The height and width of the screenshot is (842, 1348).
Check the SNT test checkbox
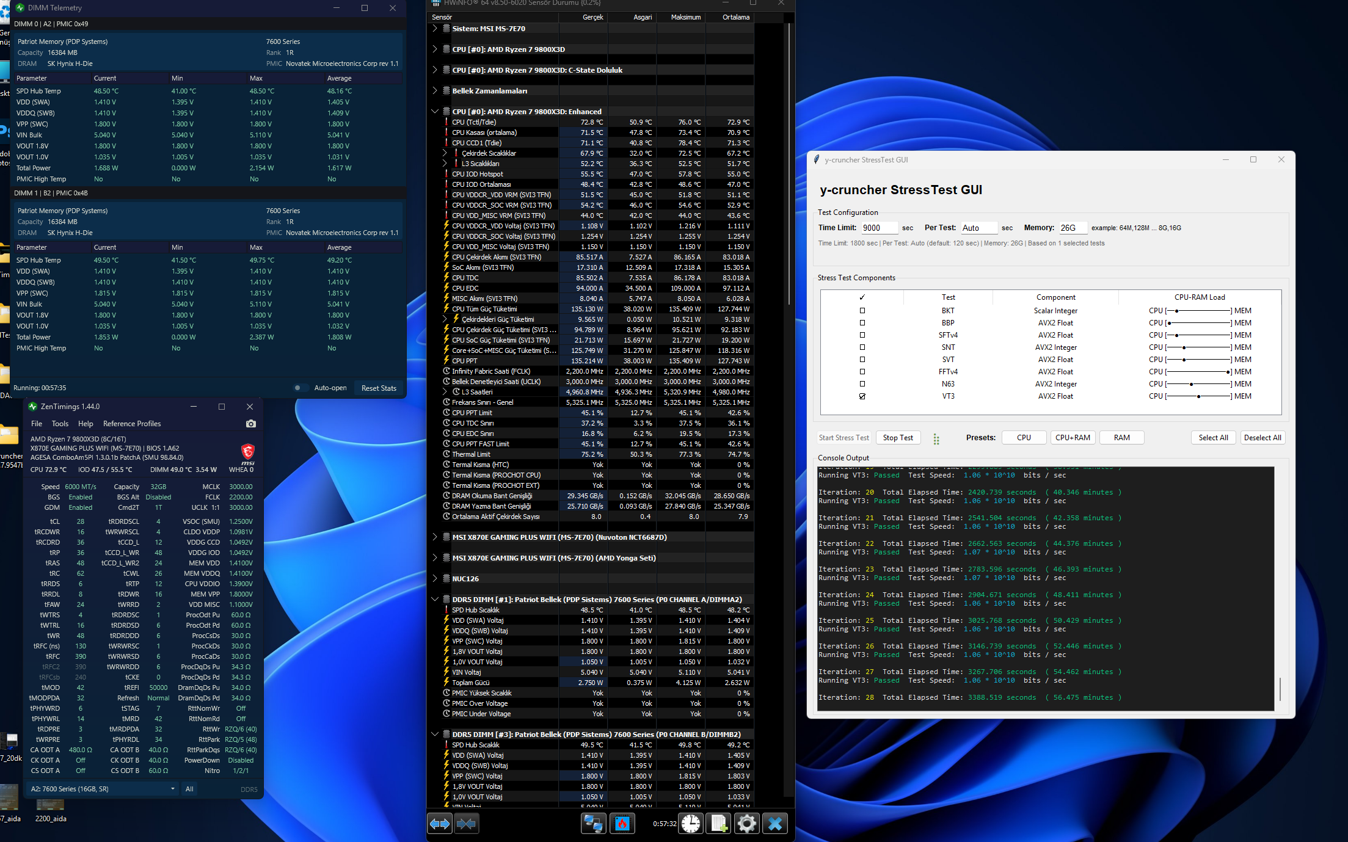pos(862,347)
